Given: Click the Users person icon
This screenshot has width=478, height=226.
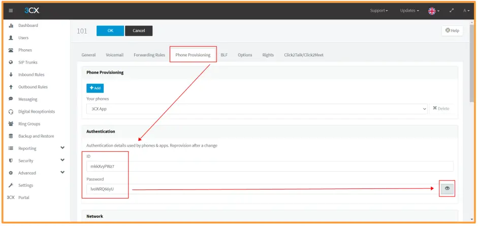Looking at the screenshot, I should tap(11, 38).
